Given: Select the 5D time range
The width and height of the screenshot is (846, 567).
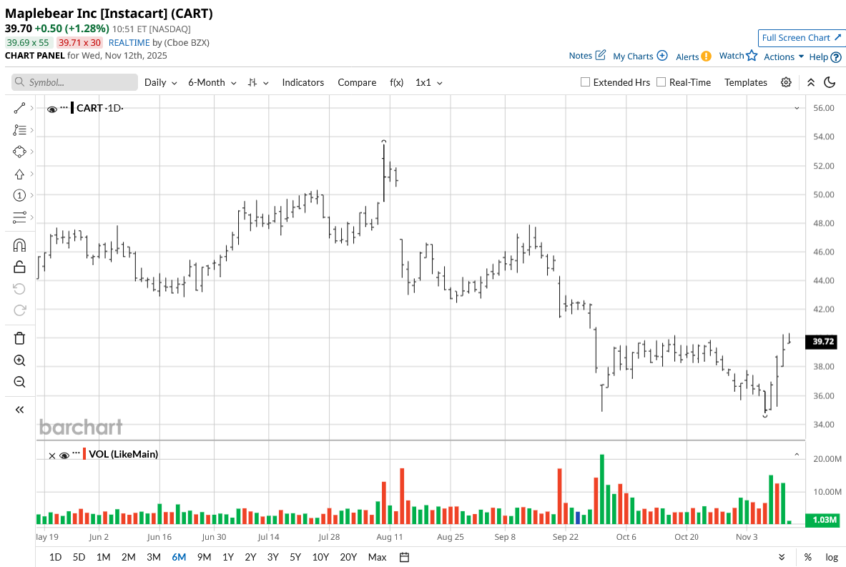Looking at the screenshot, I should click(x=79, y=557).
